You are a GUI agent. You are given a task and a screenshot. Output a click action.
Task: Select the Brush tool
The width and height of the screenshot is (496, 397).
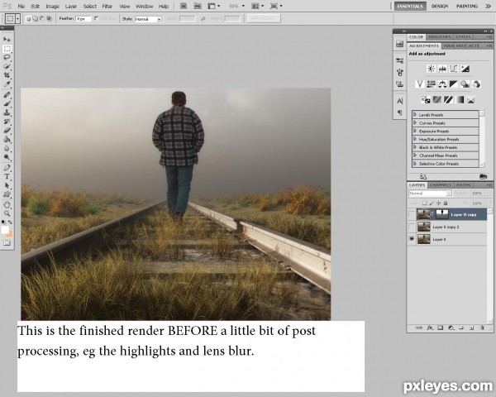(7, 103)
